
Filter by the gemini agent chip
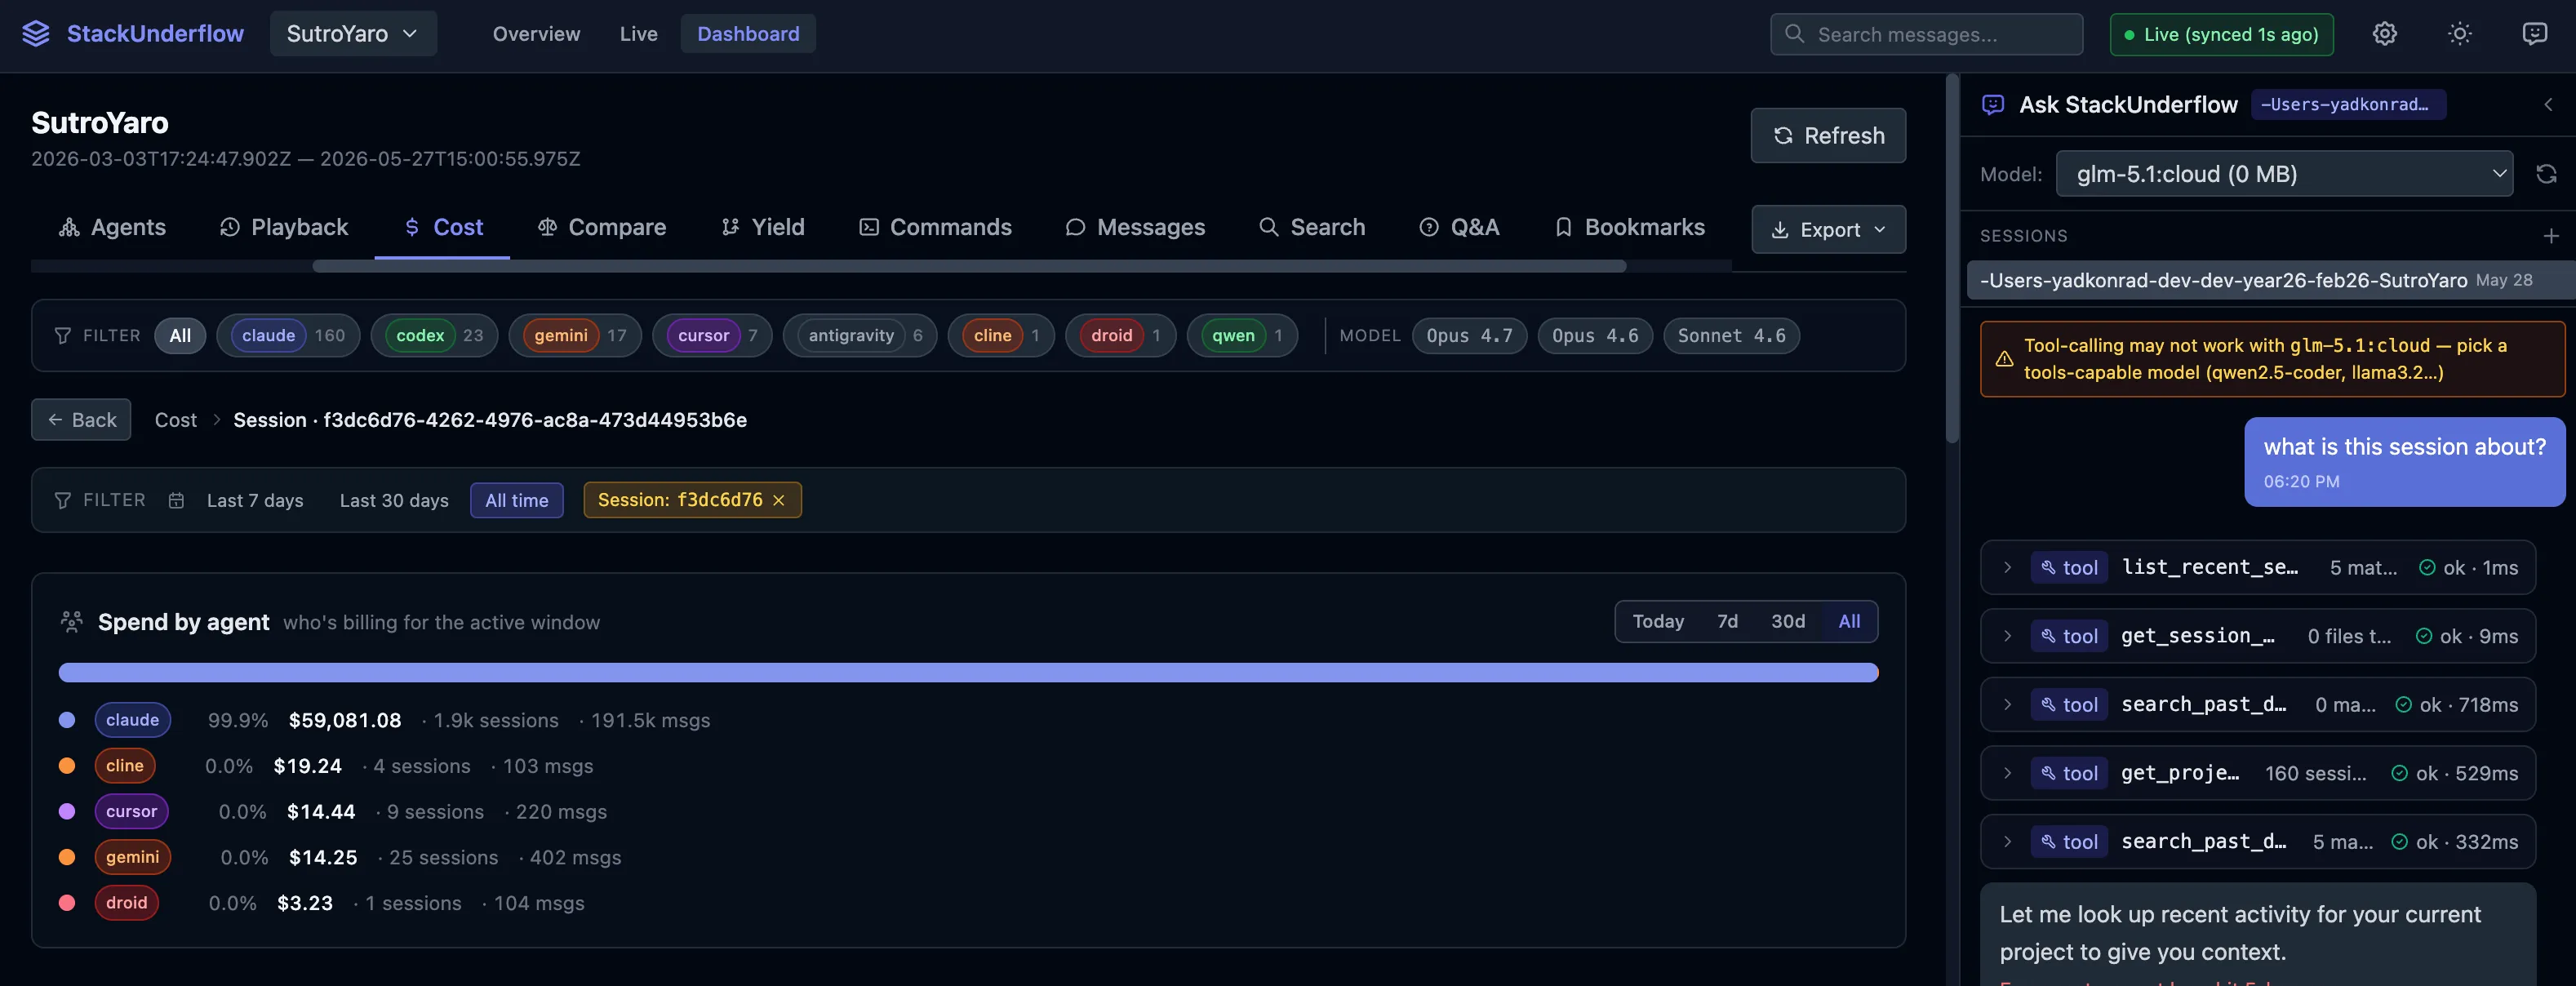click(x=575, y=336)
